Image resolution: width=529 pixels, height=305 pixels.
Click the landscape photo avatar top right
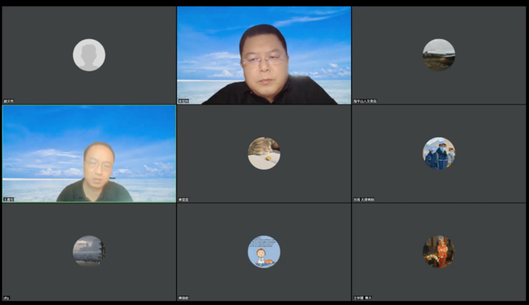coord(439,55)
